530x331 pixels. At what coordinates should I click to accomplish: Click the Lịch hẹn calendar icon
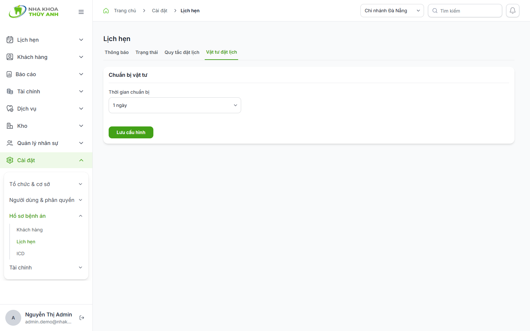[x=10, y=40]
